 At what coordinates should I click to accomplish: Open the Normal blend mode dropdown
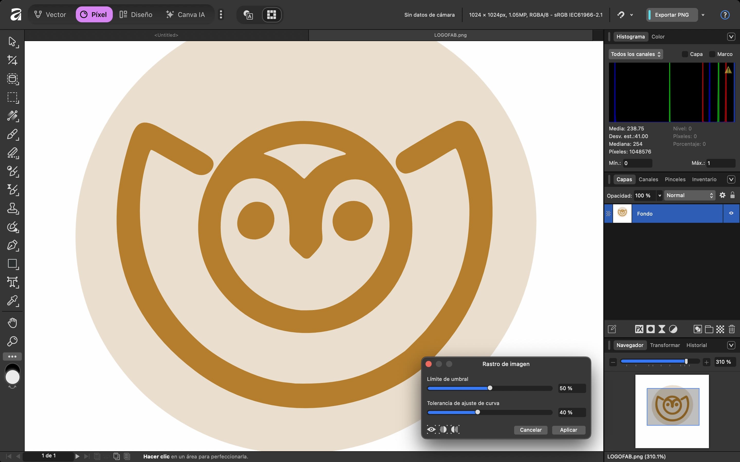pos(689,195)
